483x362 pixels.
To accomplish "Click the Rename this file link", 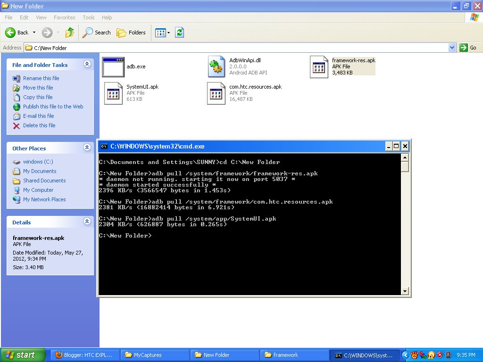I will [41, 78].
